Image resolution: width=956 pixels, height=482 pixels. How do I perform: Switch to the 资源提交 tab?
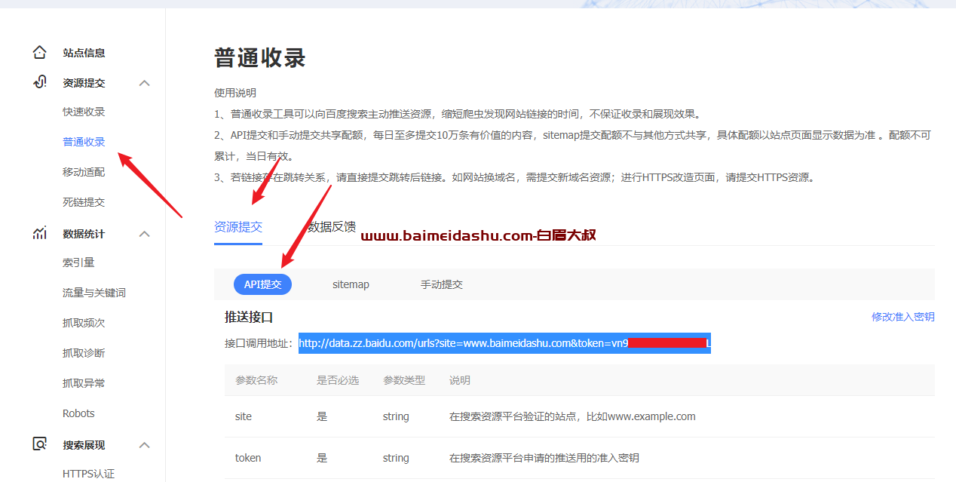pos(238,227)
